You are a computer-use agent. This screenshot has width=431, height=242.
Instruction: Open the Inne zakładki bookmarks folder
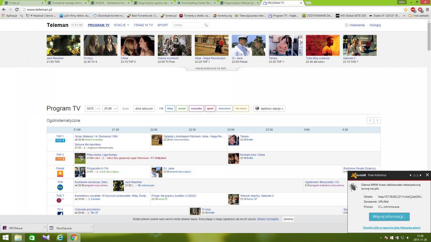pyautogui.click(x=419, y=16)
